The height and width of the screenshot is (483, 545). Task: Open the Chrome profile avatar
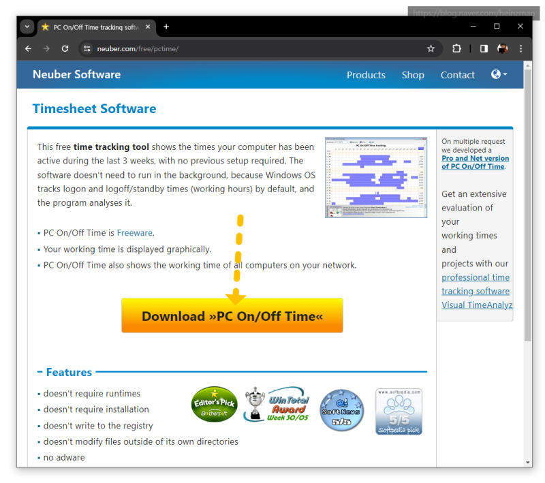[502, 48]
